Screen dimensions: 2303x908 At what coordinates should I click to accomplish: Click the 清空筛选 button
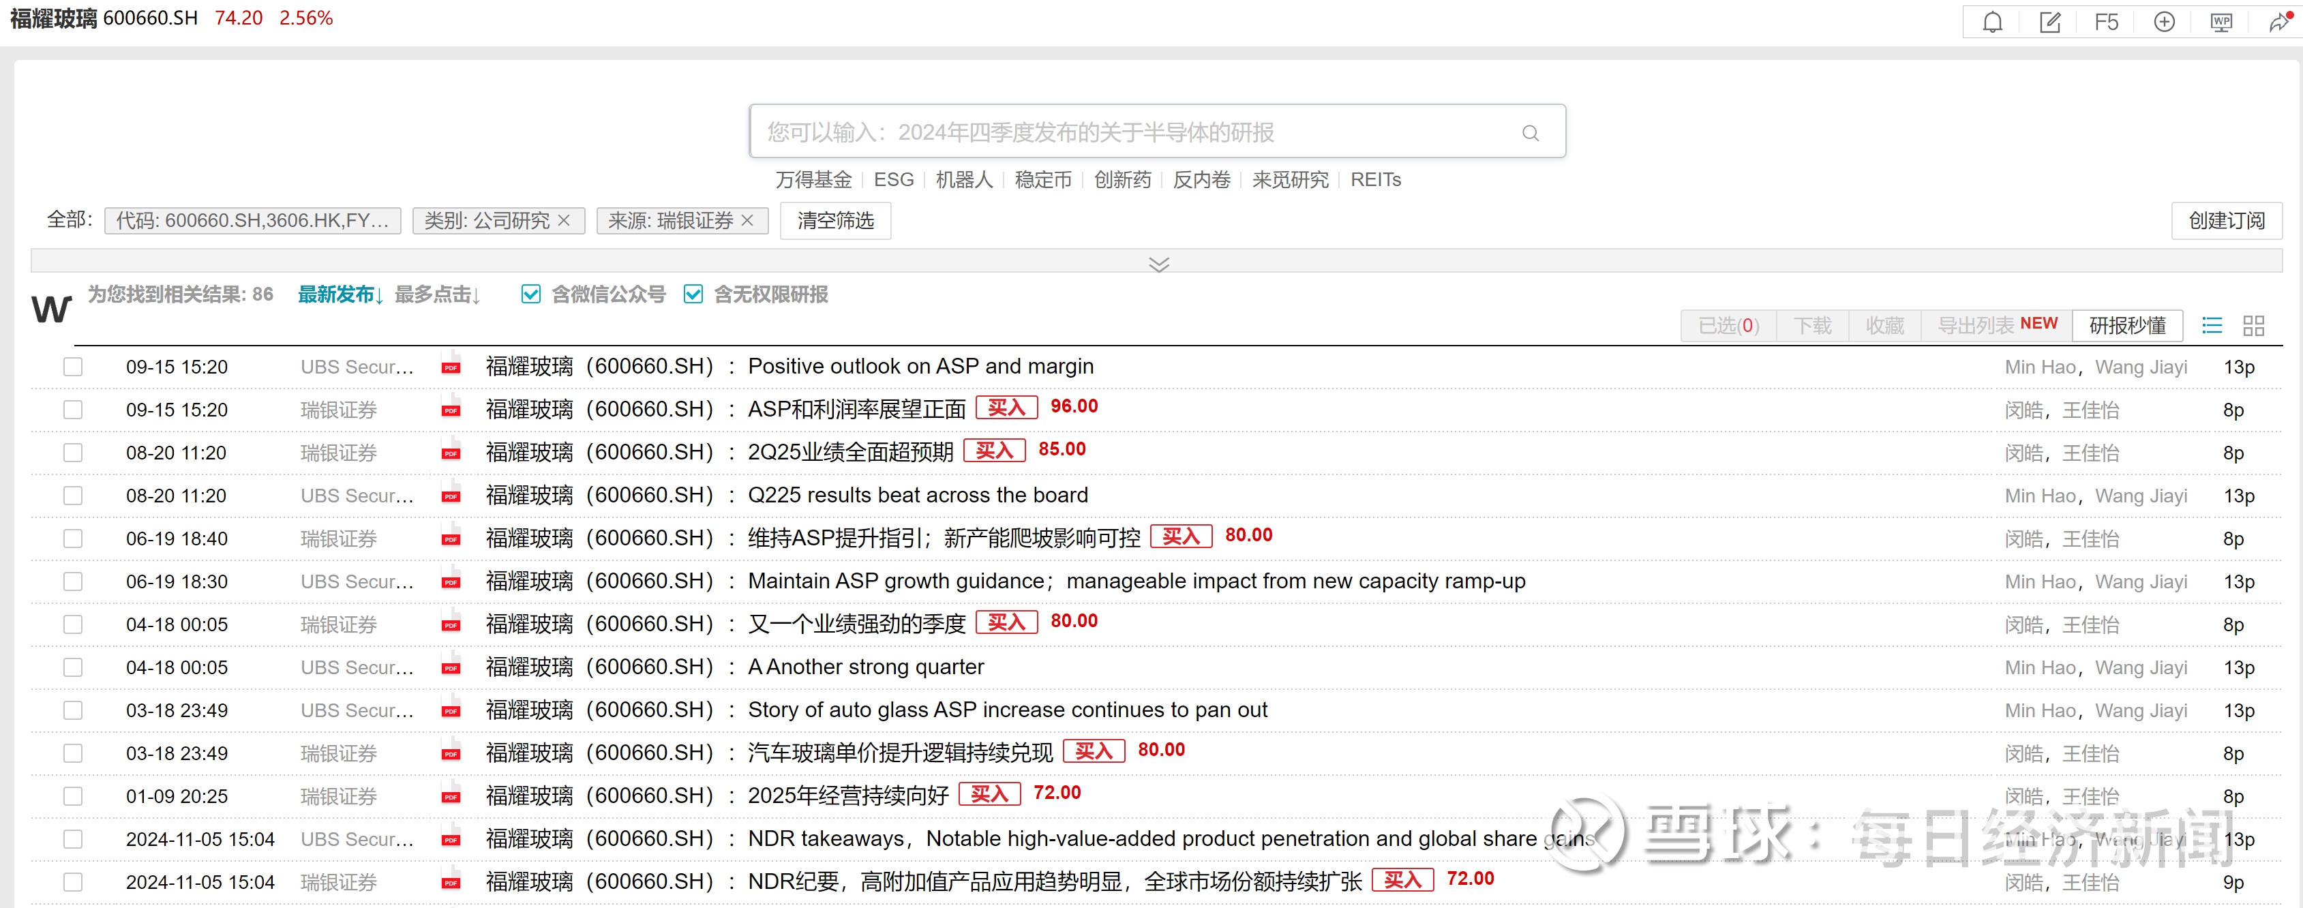(835, 221)
